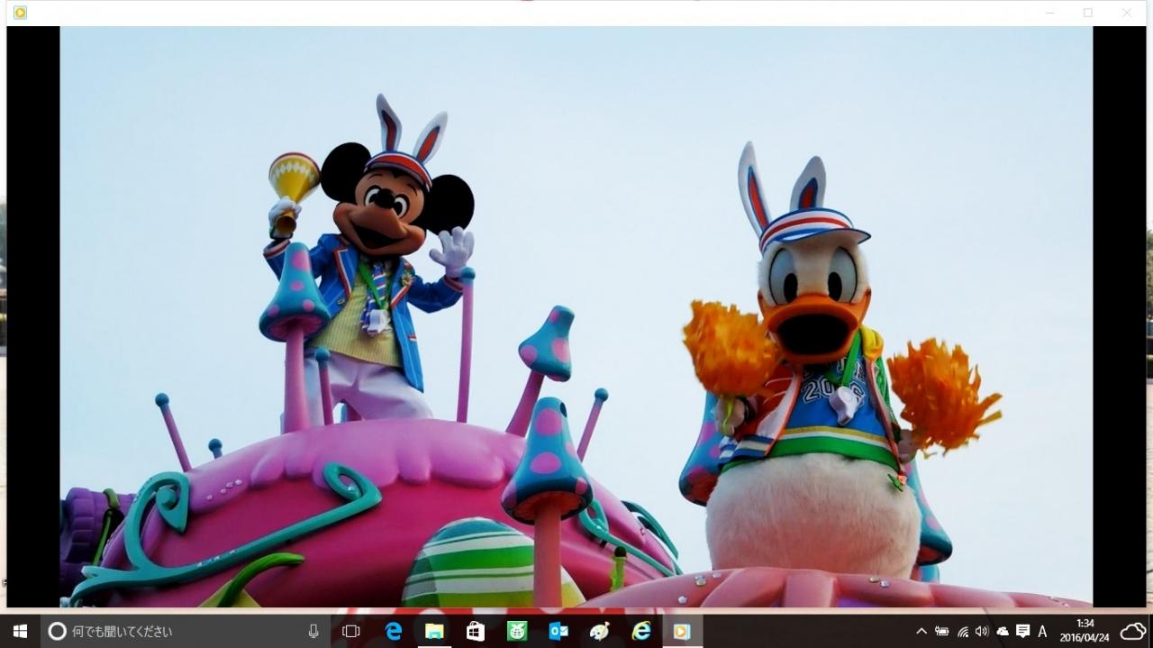Open the Windows Store app
Viewport: 1153px width, 648px height.
(476, 632)
